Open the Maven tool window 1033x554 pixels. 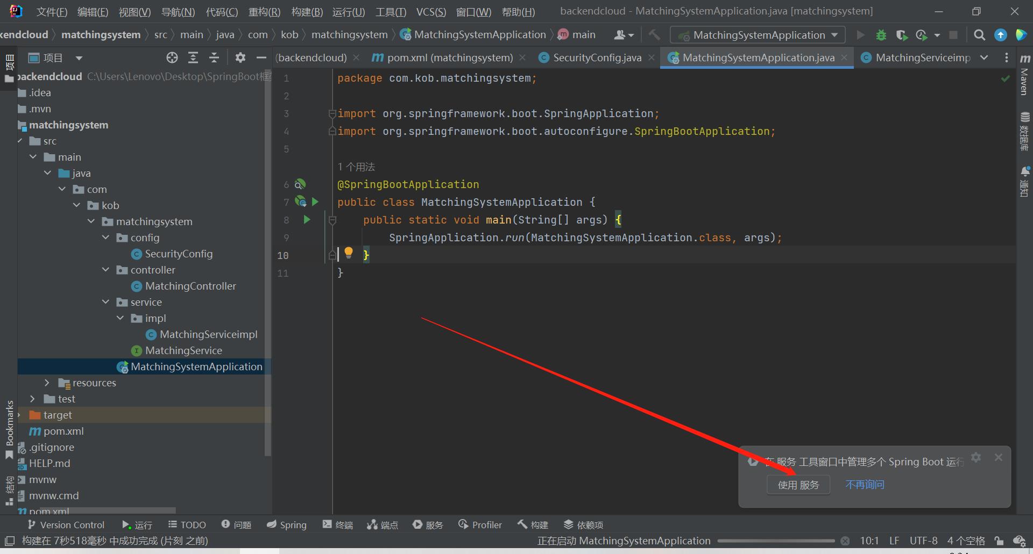[1024, 75]
